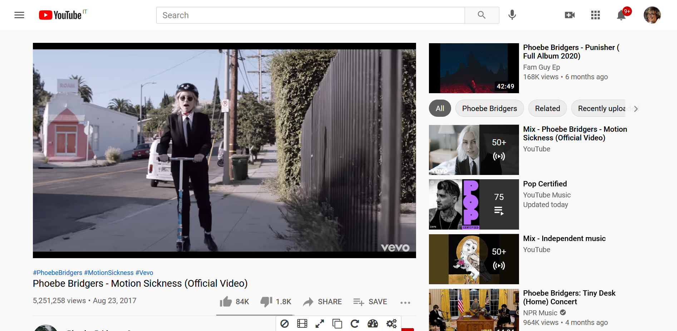Open the Mix - Phoebe Bridgers - Motion Sickness title

click(x=575, y=134)
